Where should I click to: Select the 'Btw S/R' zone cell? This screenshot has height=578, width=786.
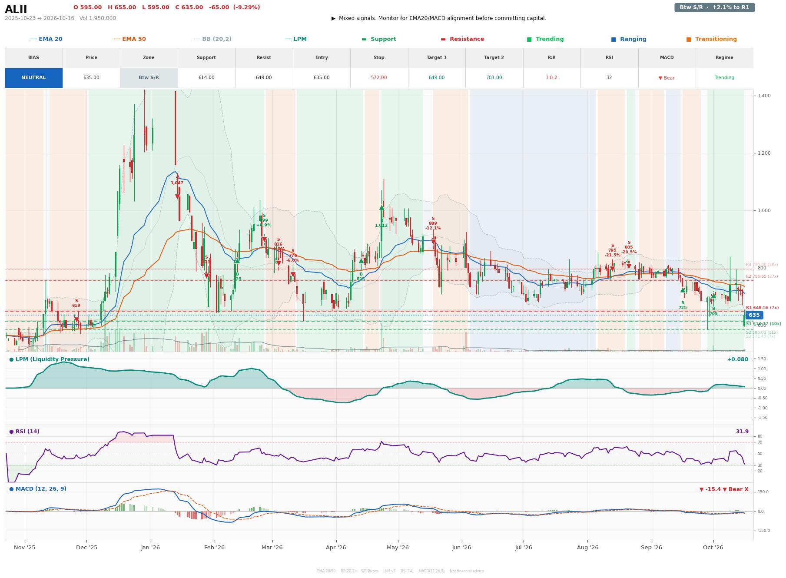[x=149, y=78]
